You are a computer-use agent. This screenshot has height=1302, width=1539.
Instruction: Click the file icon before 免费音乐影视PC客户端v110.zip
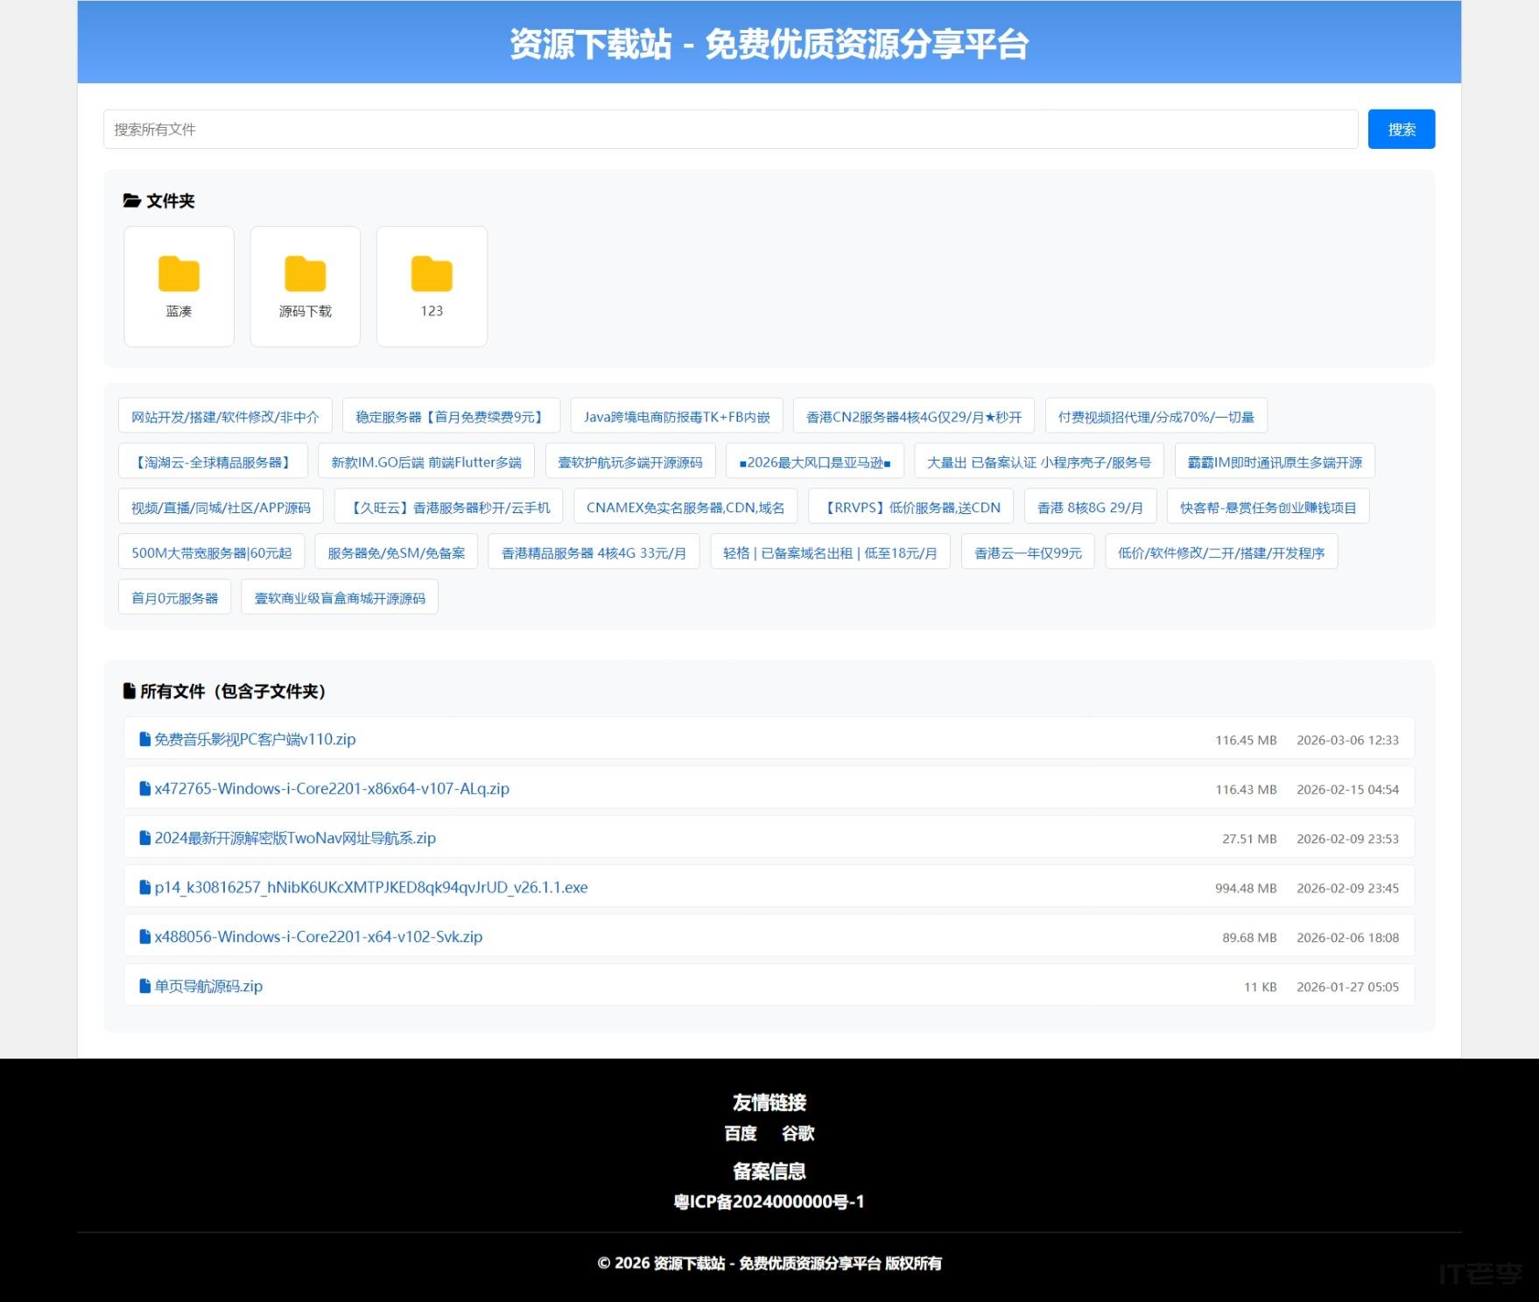tap(144, 738)
